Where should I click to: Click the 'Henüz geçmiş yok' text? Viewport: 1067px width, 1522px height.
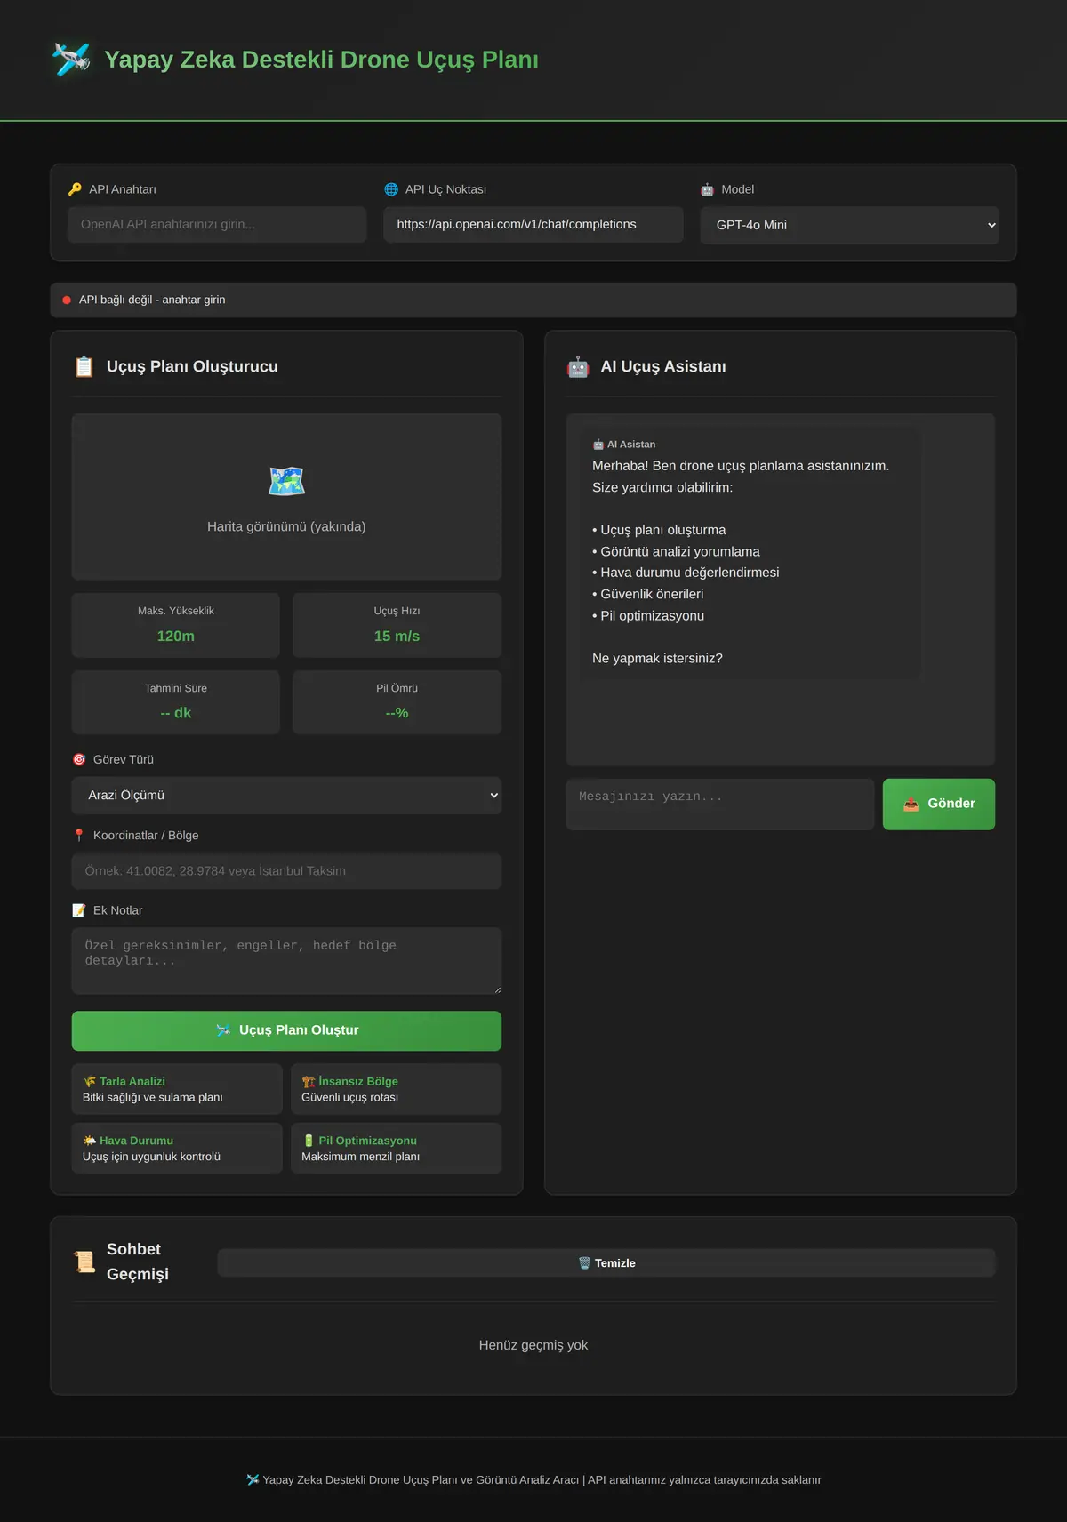coord(533,1345)
